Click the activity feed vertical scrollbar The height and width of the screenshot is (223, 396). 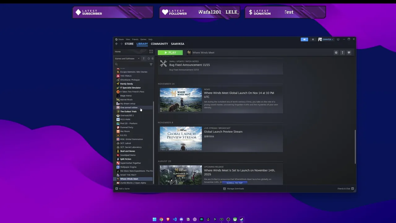[355, 147]
